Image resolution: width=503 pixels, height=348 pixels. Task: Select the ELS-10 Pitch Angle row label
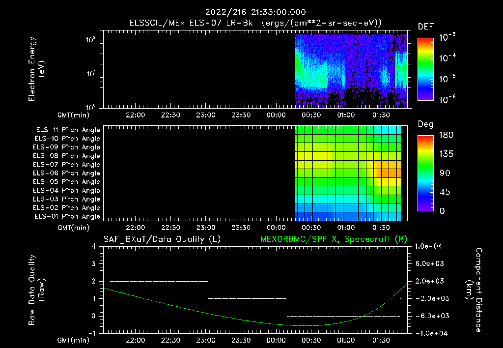click(67, 139)
